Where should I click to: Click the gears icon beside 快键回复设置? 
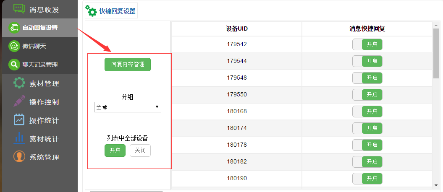pyautogui.click(x=91, y=11)
